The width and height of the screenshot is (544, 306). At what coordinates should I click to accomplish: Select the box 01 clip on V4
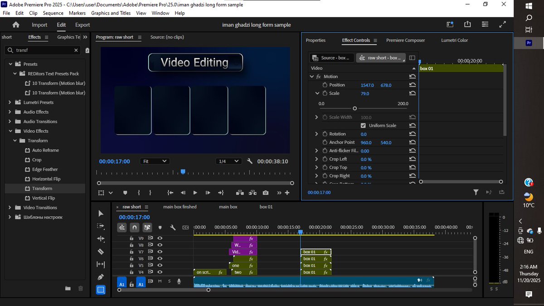pyautogui.click(x=316, y=272)
